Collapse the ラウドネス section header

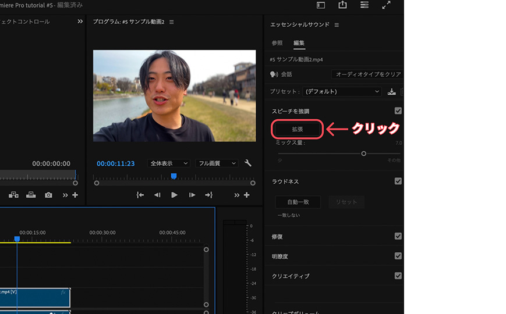tap(285, 181)
